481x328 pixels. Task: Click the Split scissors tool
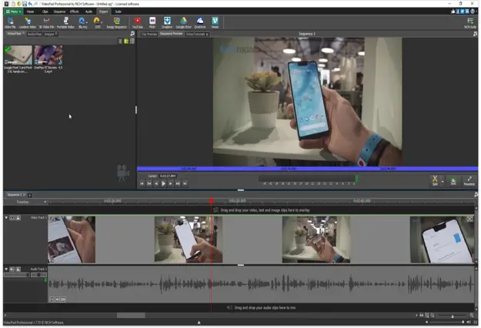tap(435, 180)
